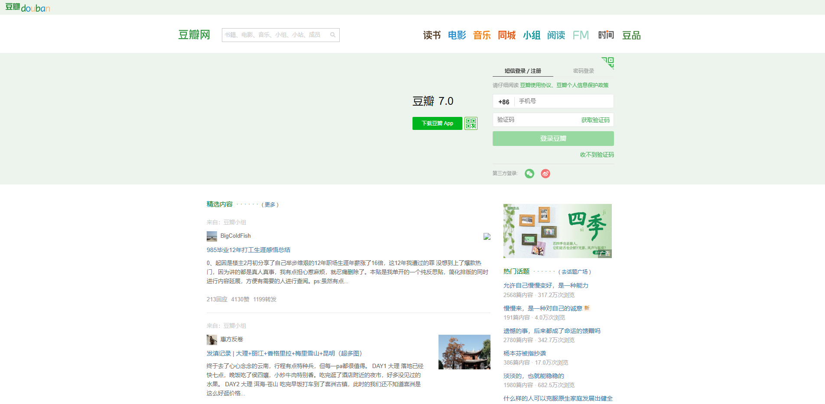
Task: Log in with Weibo icon
Action: tap(546, 174)
